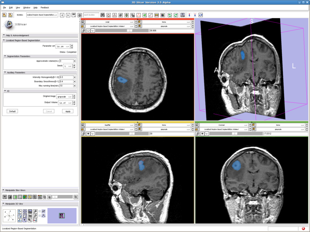This screenshot has height=232, width=310.
Task: Open the Modules selection dropdown
Action: click(x=42, y=15)
